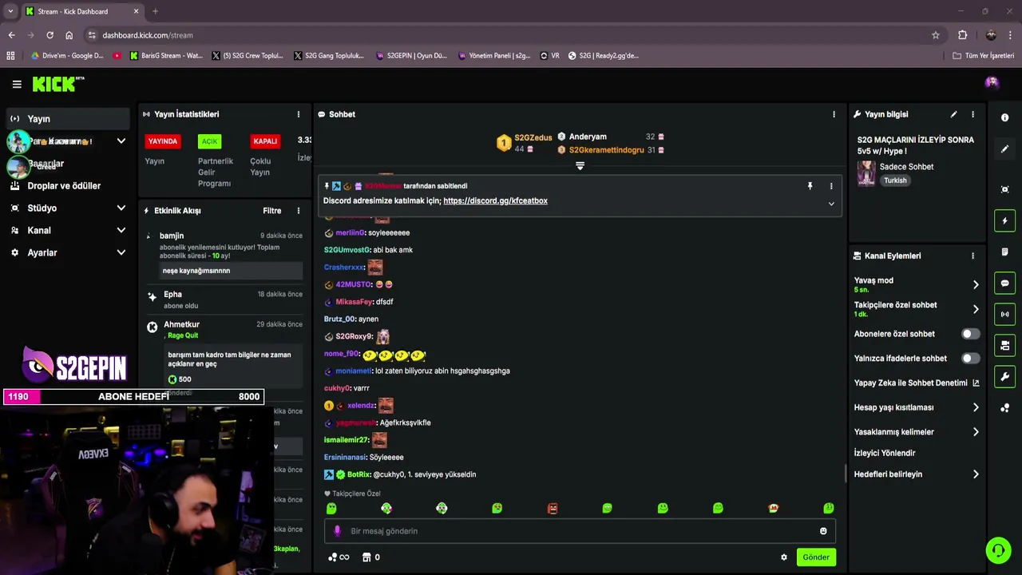1022x575 pixels.
Task: Open Yasaklanmış kelimeler list
Action: pyautogui.click(x=917, y=432)
